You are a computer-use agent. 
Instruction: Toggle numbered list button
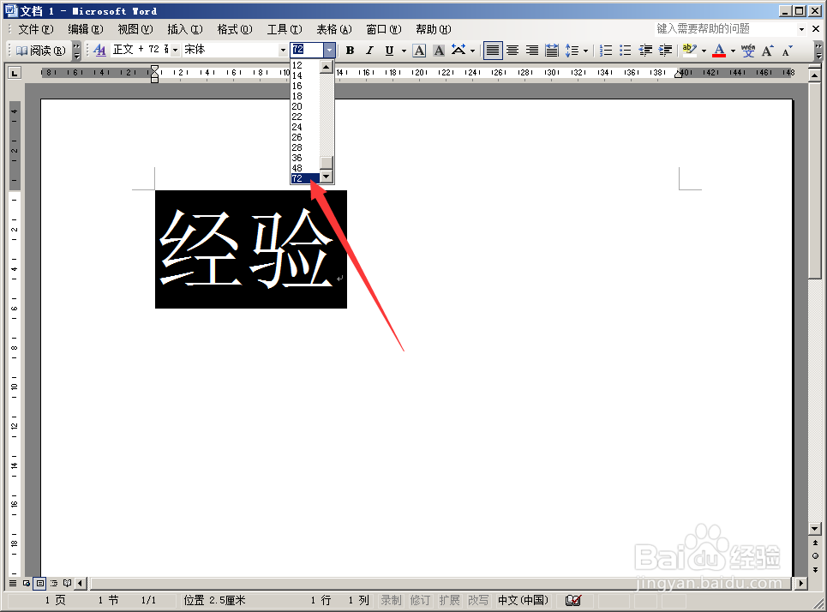pyautogui.click(x=606, y=51)
